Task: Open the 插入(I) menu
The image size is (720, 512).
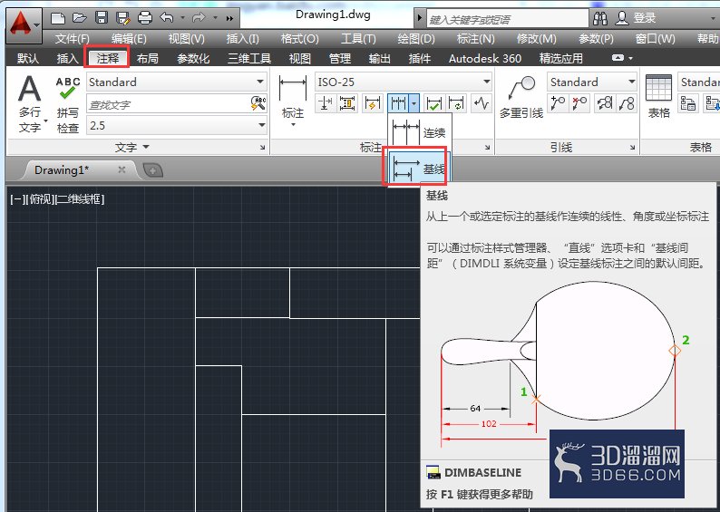Action: click(243, 39)
